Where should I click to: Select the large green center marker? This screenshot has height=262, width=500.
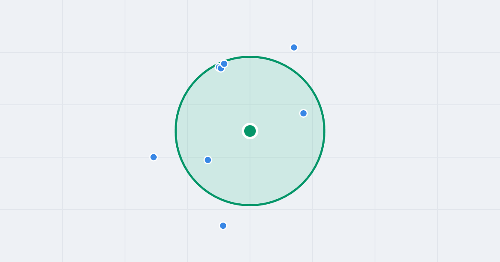(250, 131)
